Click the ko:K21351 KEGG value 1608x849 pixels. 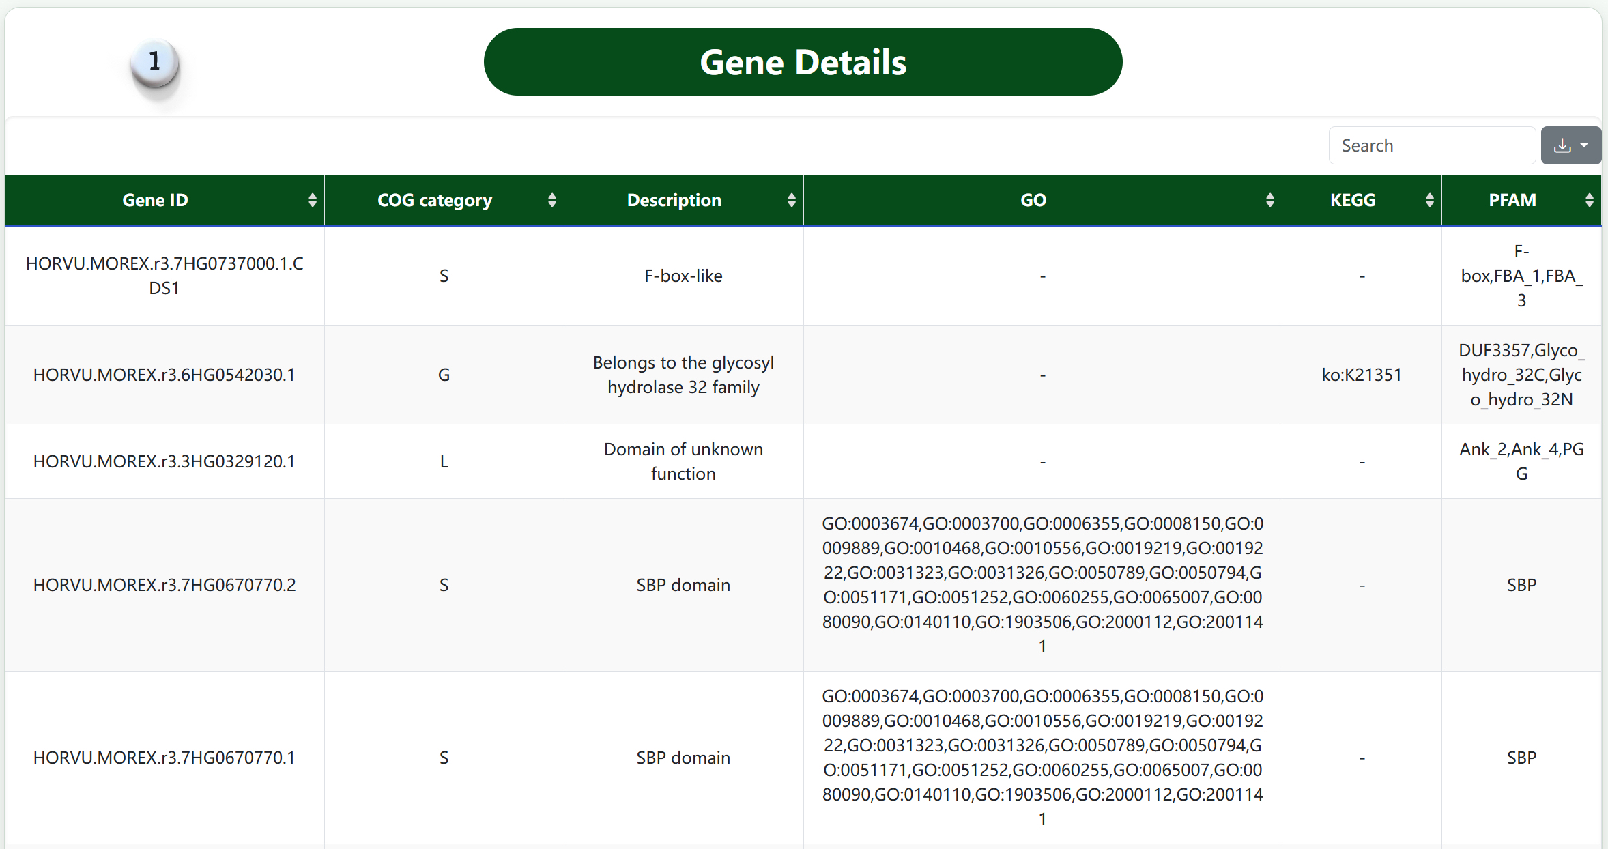pos(1362,375)
